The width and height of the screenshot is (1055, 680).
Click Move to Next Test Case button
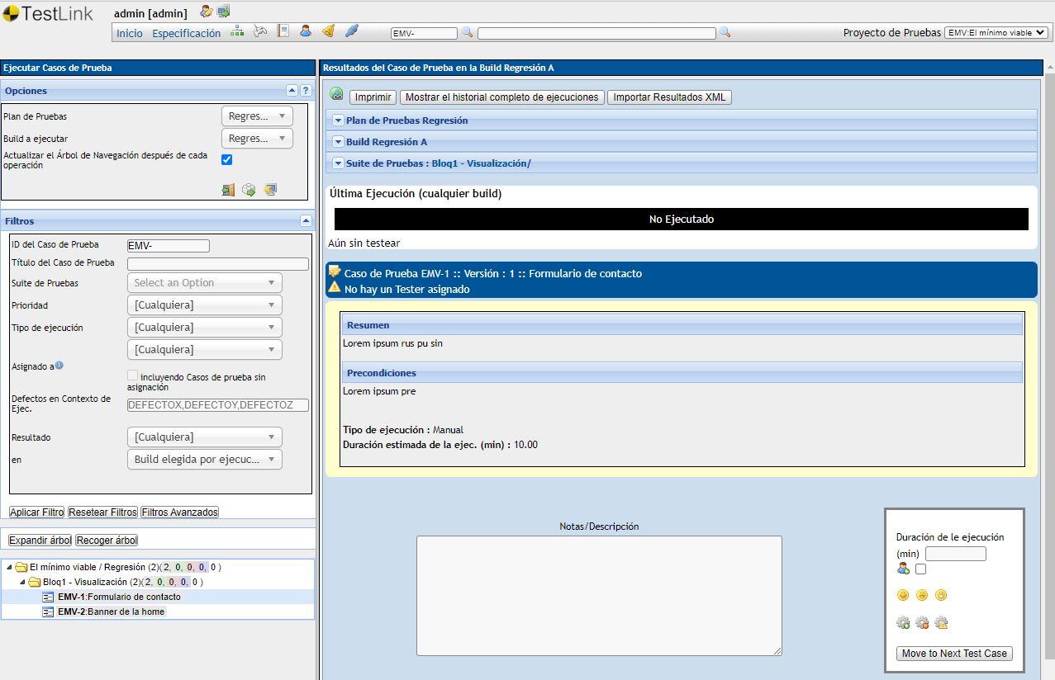pos(954,654)
